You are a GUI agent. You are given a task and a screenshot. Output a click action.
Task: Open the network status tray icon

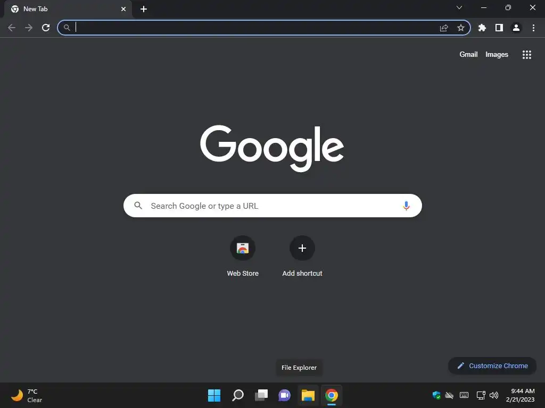coord(481,395)
